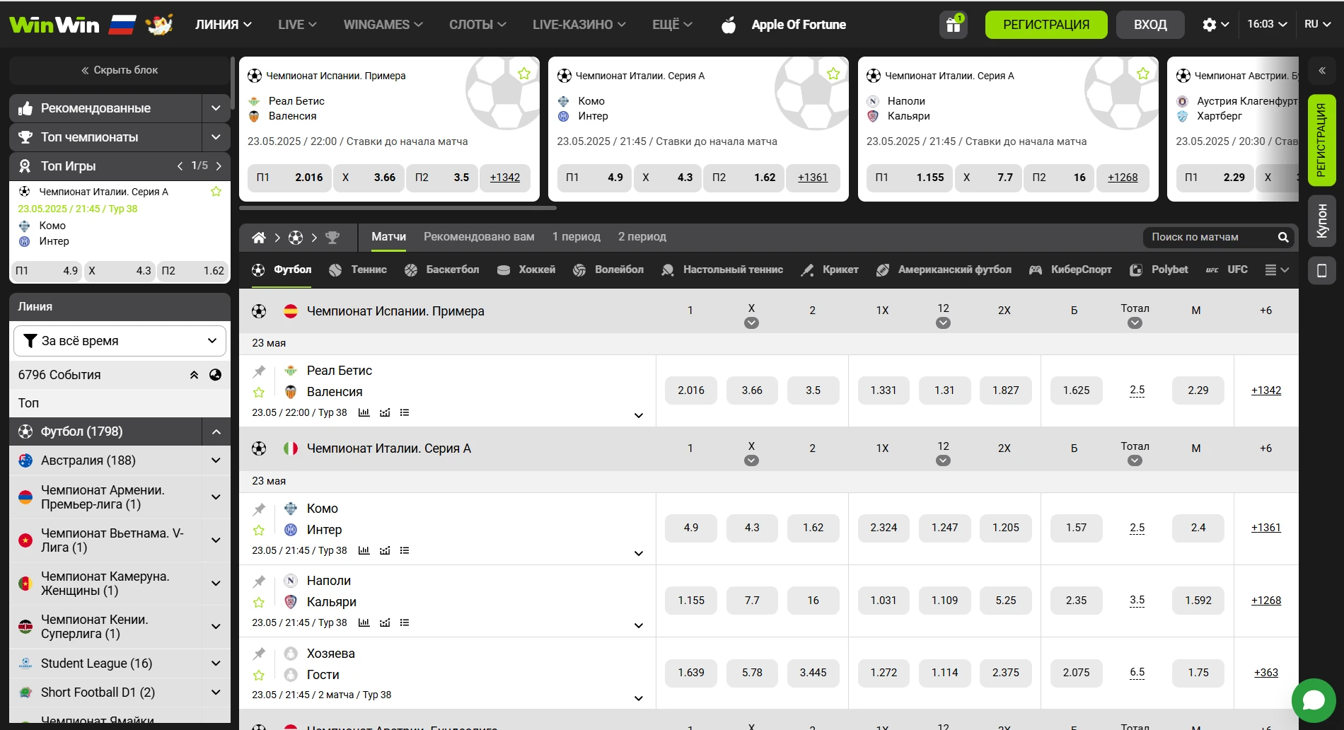Open the +1342 additional markets link

click(x=1265, y=390)
